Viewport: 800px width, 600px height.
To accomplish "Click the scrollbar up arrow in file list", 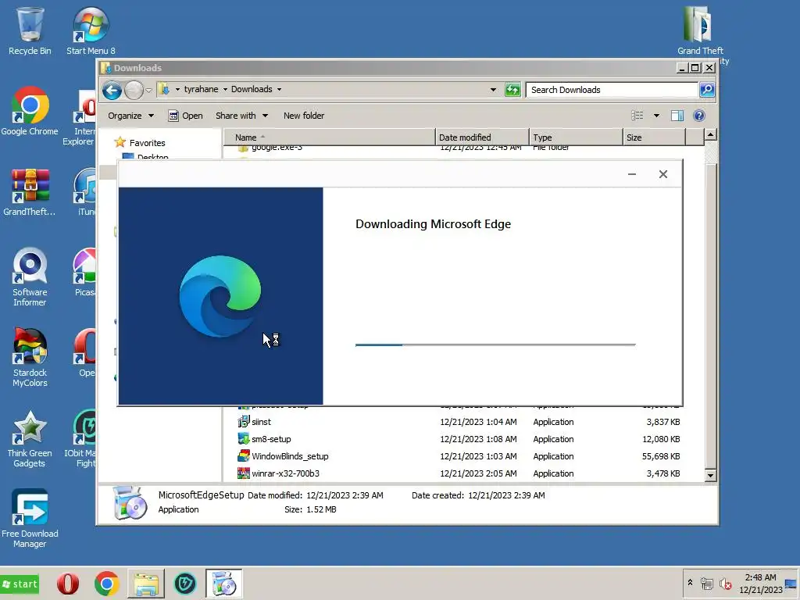I will (710, 135).
